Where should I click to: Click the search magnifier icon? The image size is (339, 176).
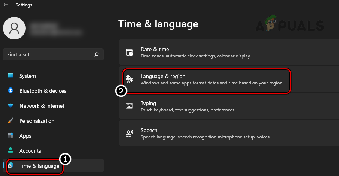click(96, 54)
